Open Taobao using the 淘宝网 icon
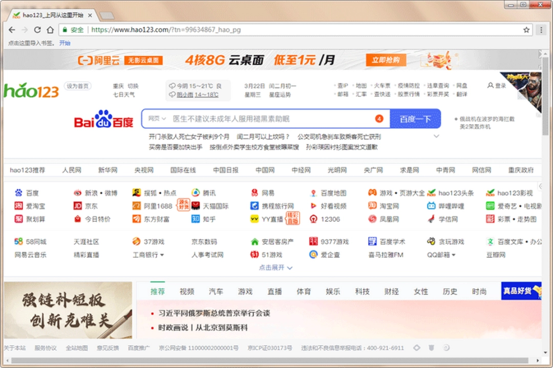The width and height of the screenshot is (553, 368). 372,205
